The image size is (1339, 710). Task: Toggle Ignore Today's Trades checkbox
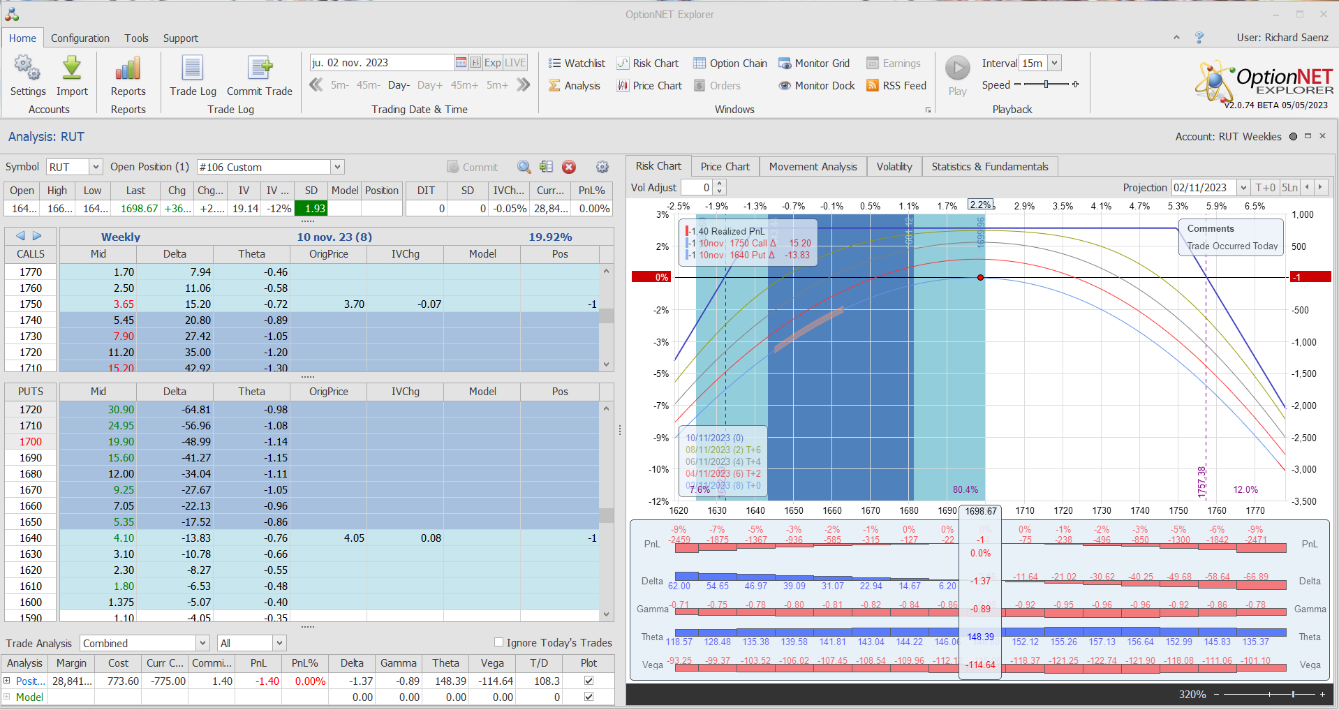(x=498, y=642)
